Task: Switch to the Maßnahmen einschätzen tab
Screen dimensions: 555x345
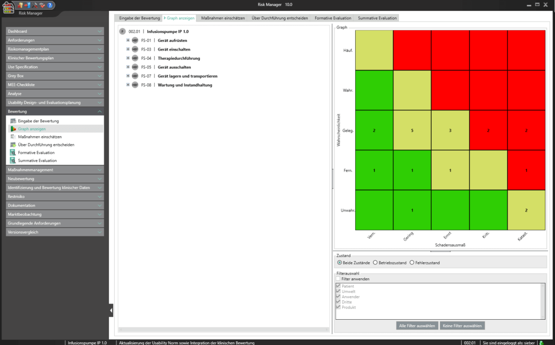Action: click(x=223, y=18)
